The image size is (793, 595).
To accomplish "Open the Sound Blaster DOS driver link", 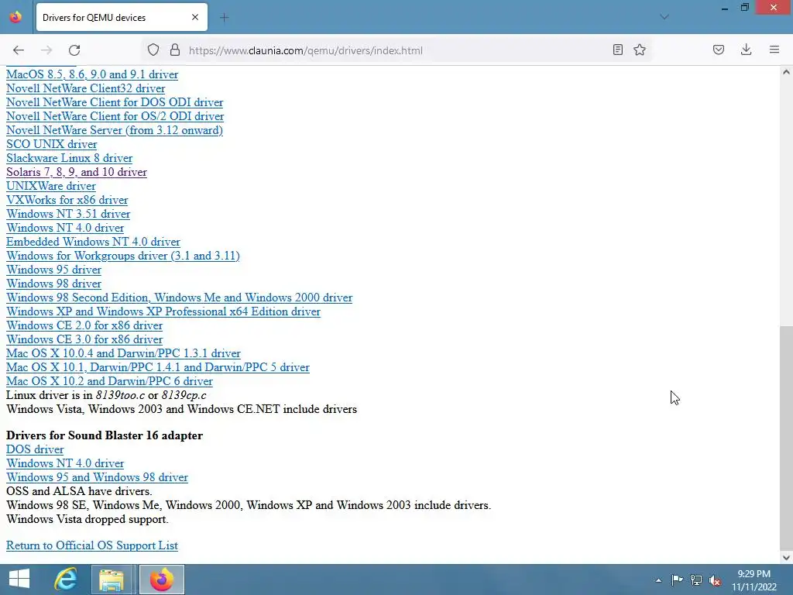I will (x=35, y=449).
